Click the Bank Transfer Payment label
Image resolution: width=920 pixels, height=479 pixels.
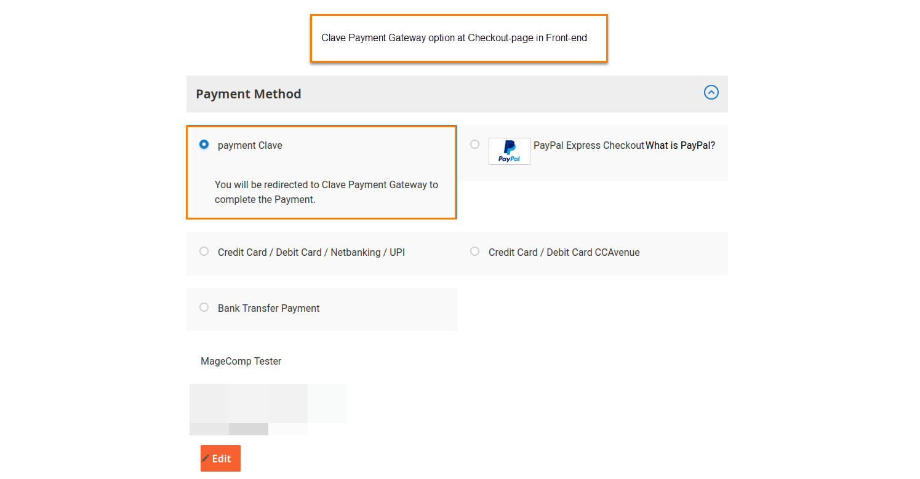click(x=268, y=309)
